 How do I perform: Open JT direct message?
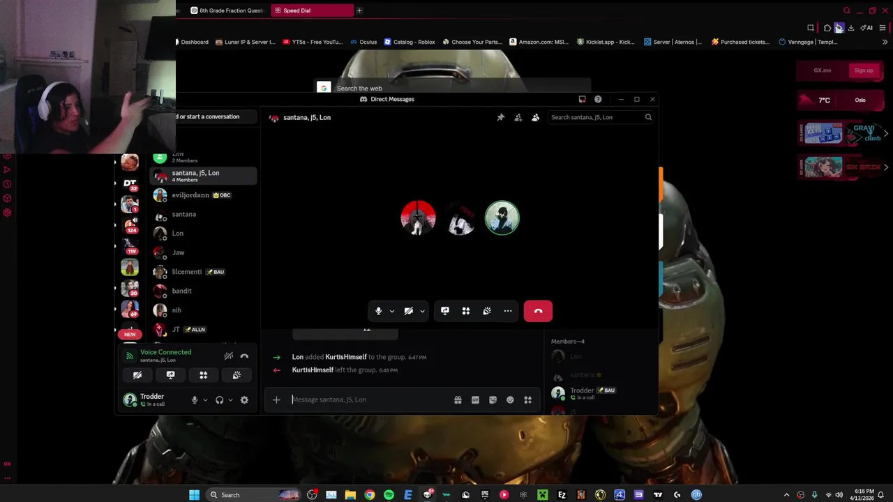click(x=203, y=329)
